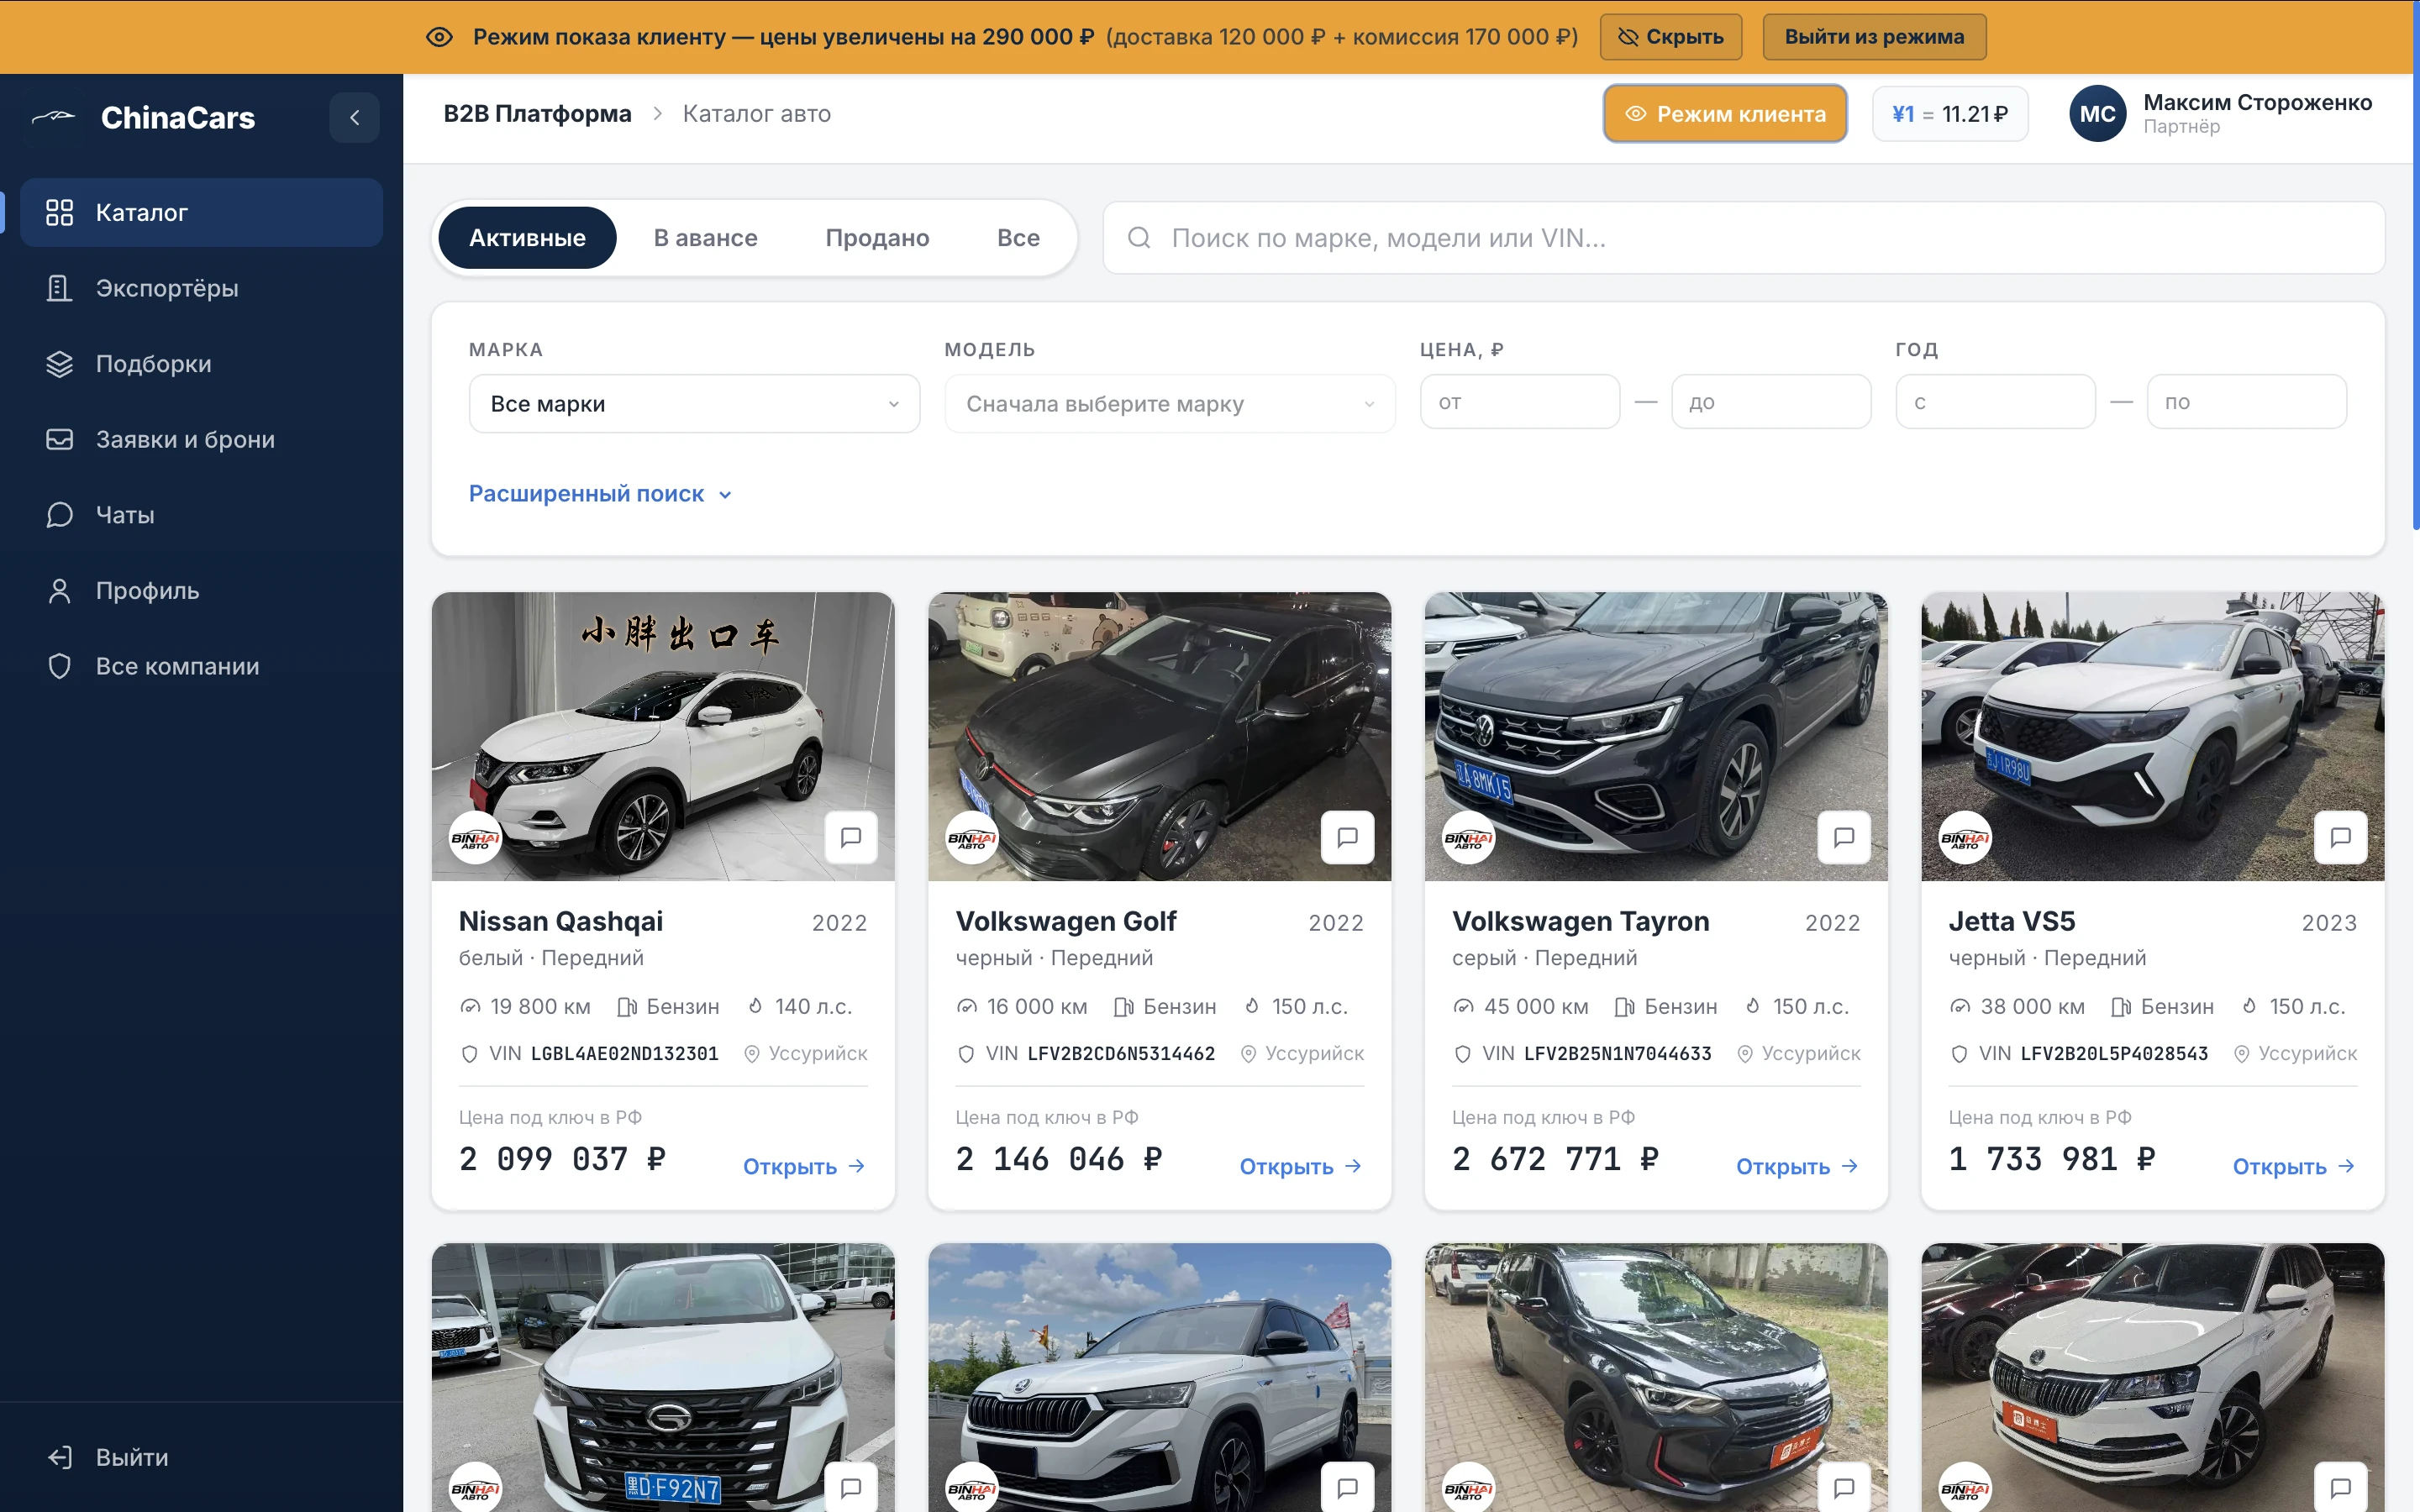Image resolution: width=2420 pixels, height=1512 pixels.
Task: Click the BINHAI badge on Volkswagen Tayron photo
Action: [x=1468, y=839]
